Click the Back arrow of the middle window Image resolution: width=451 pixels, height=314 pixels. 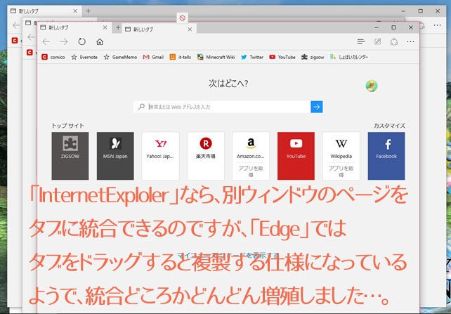click(31, 37)
